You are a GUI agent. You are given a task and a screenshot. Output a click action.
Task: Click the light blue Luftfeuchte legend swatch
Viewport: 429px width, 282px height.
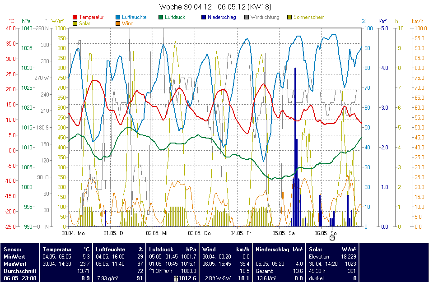(118, 17)
